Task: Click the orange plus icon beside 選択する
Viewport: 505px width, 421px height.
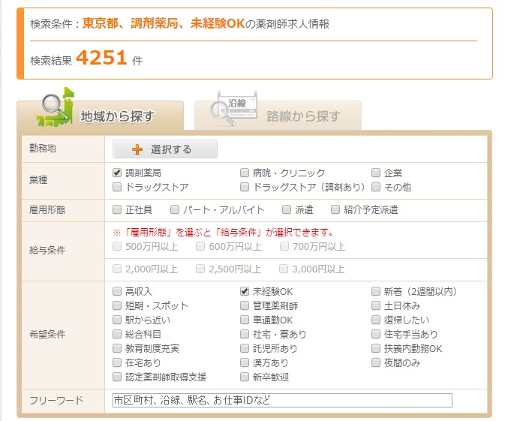Action: click(x=137, y=149)
